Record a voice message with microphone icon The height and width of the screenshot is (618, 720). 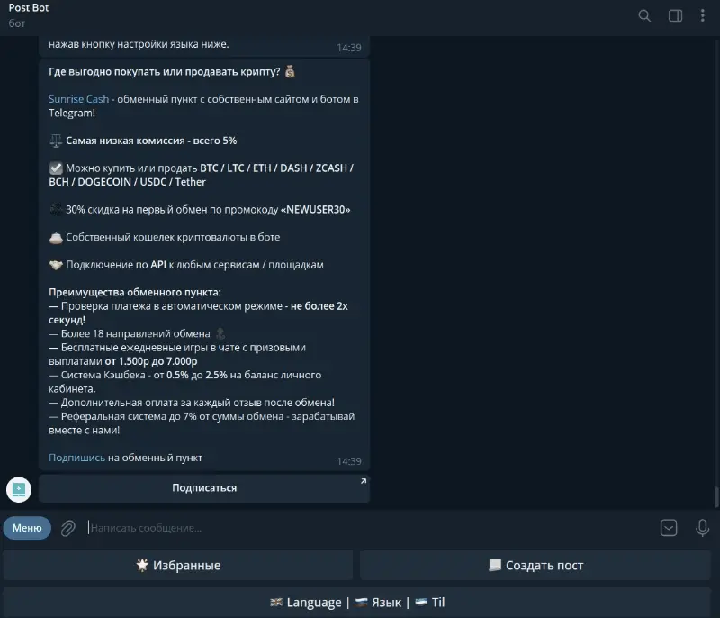click(x=702, y=528)
